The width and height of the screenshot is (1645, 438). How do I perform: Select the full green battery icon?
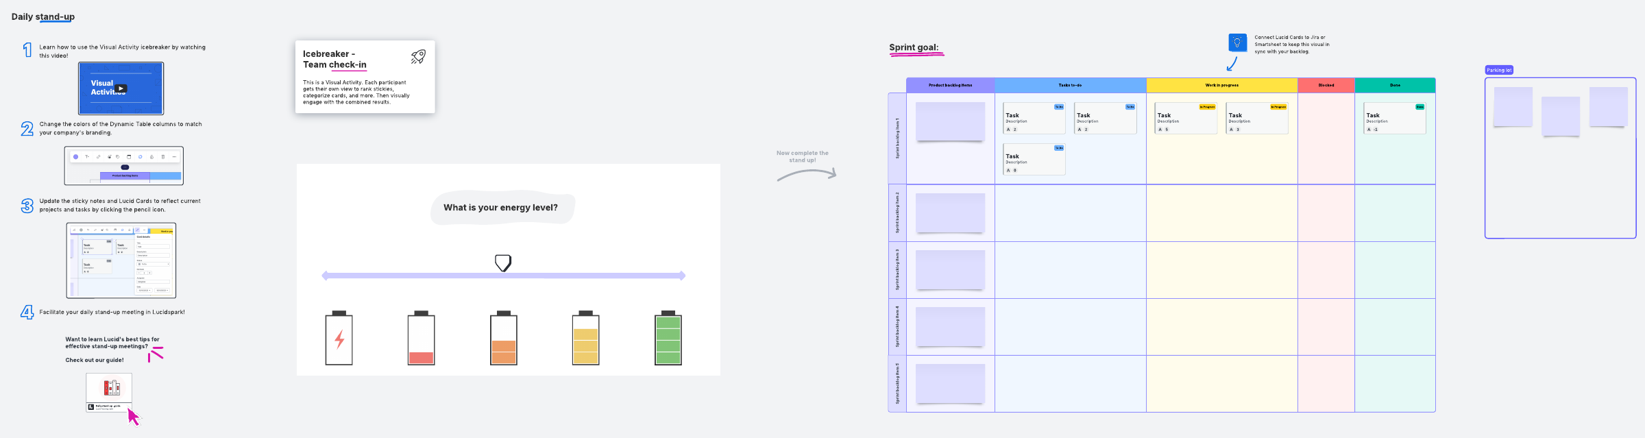[x=668, y=339]
